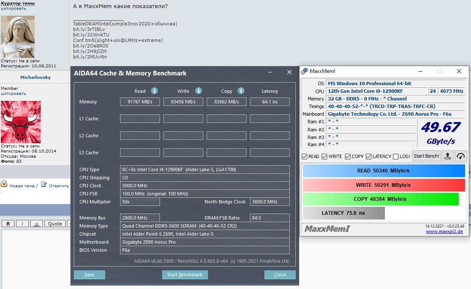Start the MaxxMem benchmark with Start Bench!
Screen dimensions: 471x289
[x=426, y=156]
